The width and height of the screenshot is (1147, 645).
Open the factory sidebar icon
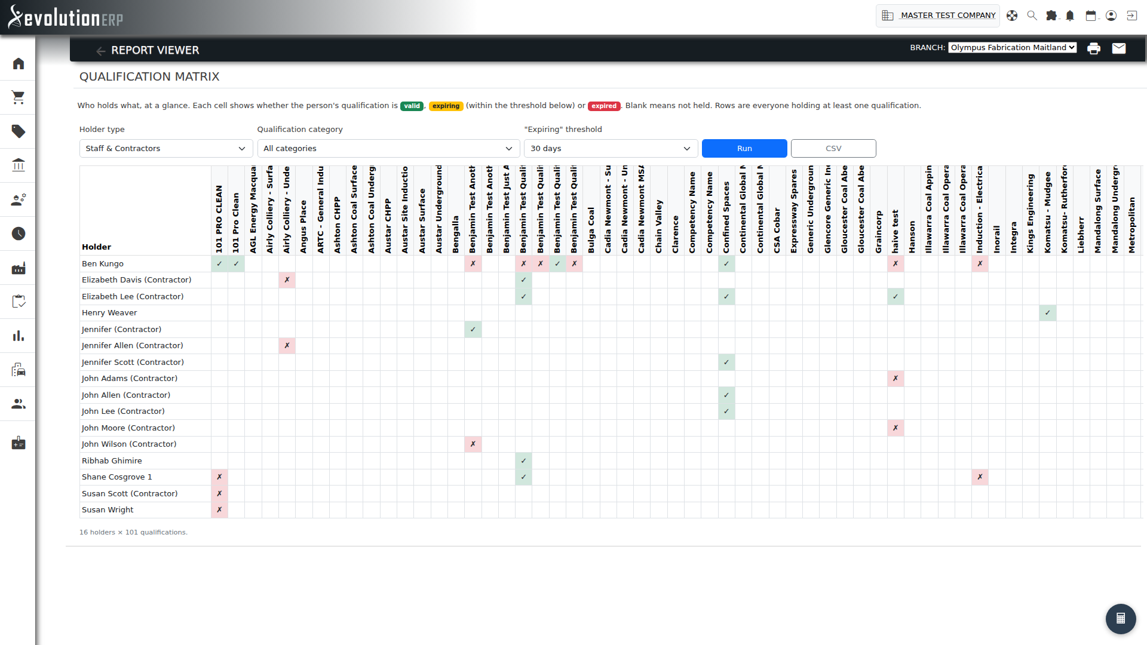pyautogui.click(x=19, y=268)
